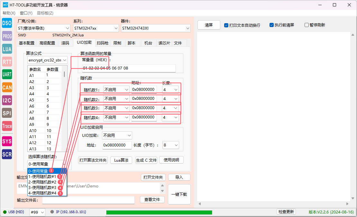Open the 随机数2 length dropdown
Screen dimensions: 357x217
pyautogui.click(x=170, y=99)
